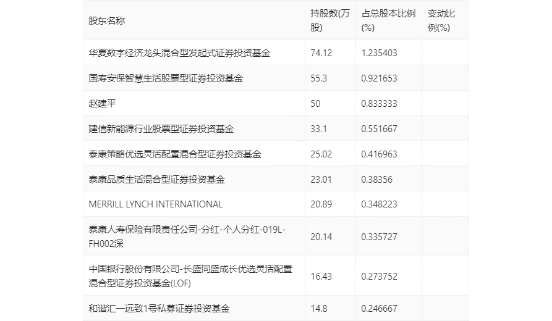This screenshot has height=321, width=552.
Task: Click the 0.246667 percentage cell
Action: point(379,308)
